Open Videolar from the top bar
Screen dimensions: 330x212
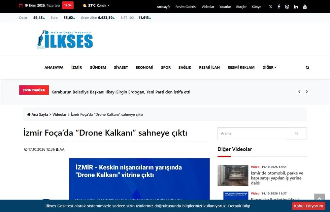(208, 7)
